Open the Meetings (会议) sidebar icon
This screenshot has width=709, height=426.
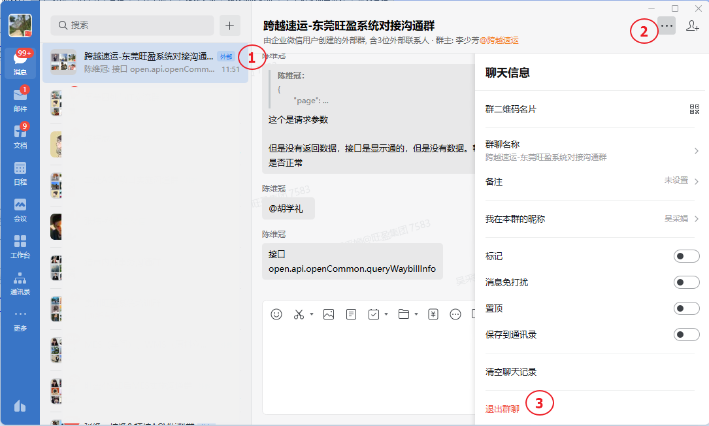click(20, 210)
